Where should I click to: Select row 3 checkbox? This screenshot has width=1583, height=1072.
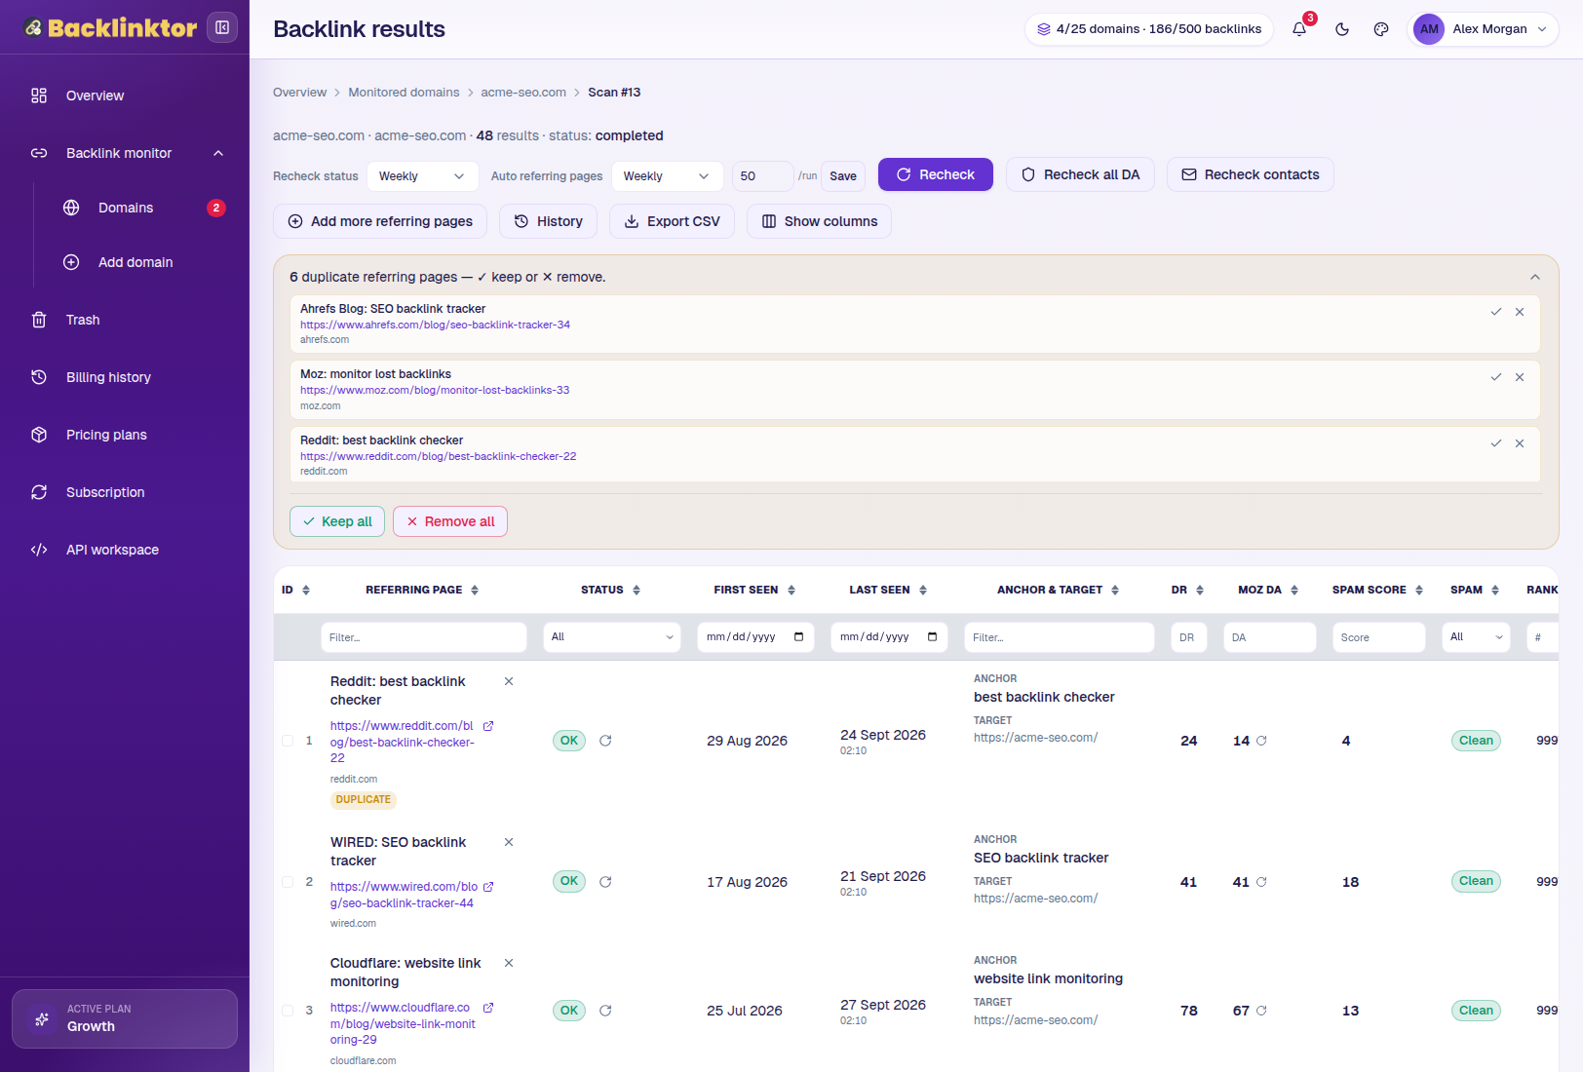[x=288, y=1011]
